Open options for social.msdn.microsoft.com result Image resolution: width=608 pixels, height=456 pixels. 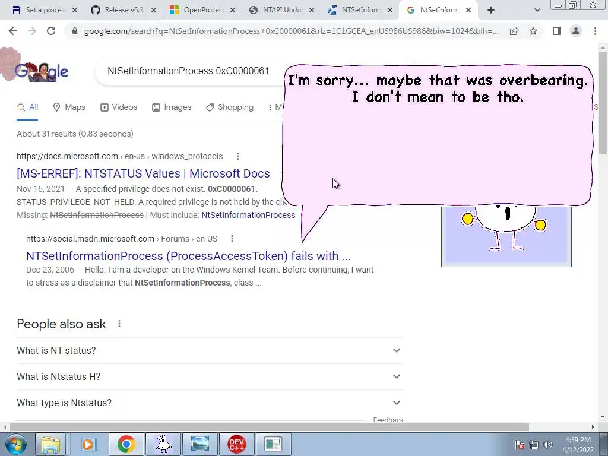tap(232, 239)
